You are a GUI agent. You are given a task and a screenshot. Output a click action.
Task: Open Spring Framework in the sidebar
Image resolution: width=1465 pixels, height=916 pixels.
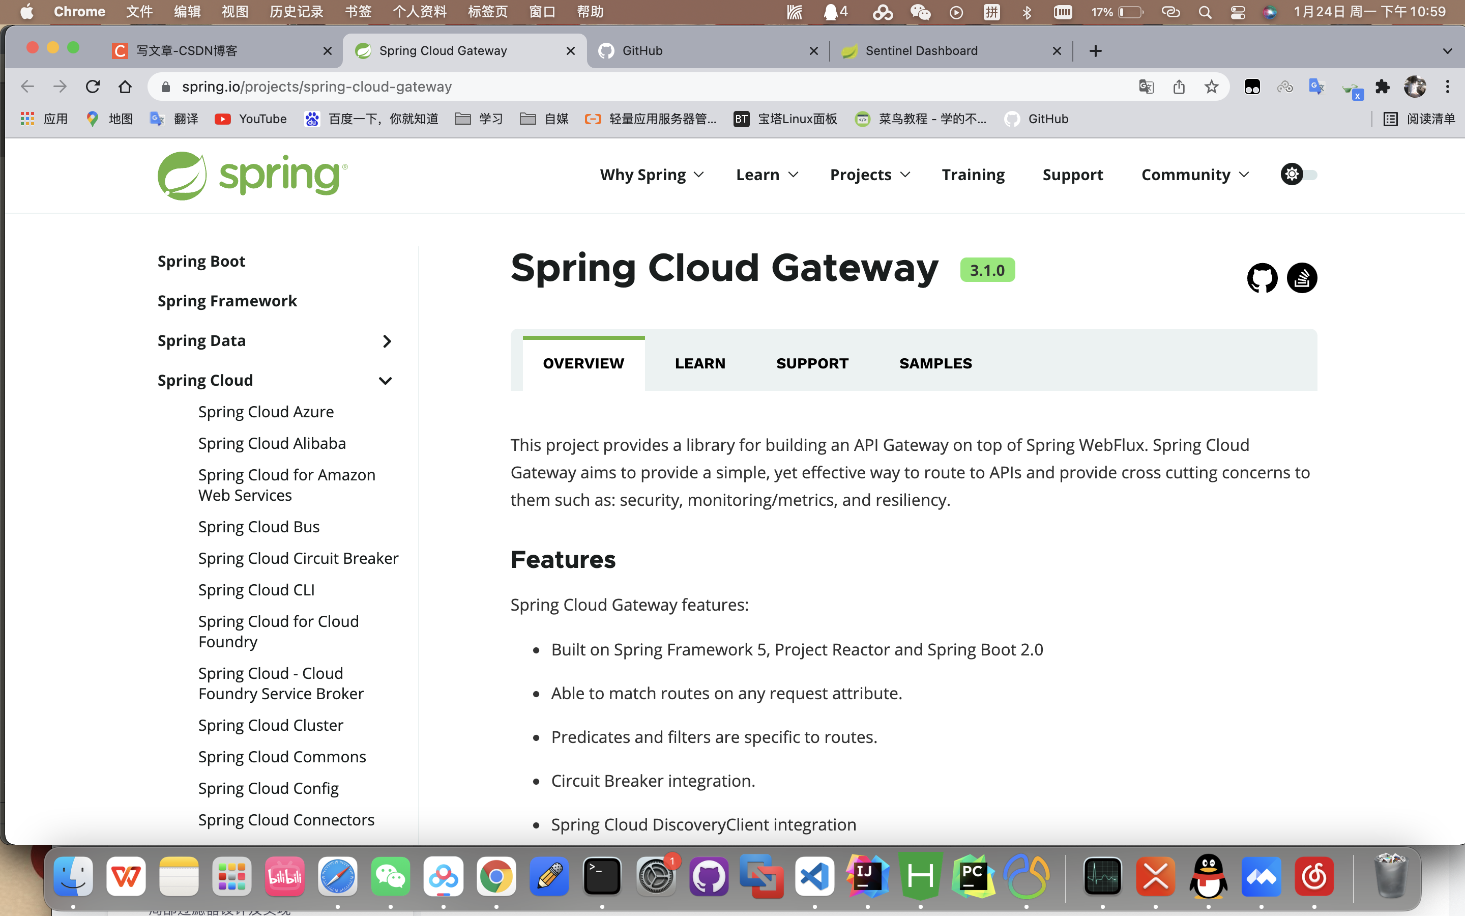[227, 301]
